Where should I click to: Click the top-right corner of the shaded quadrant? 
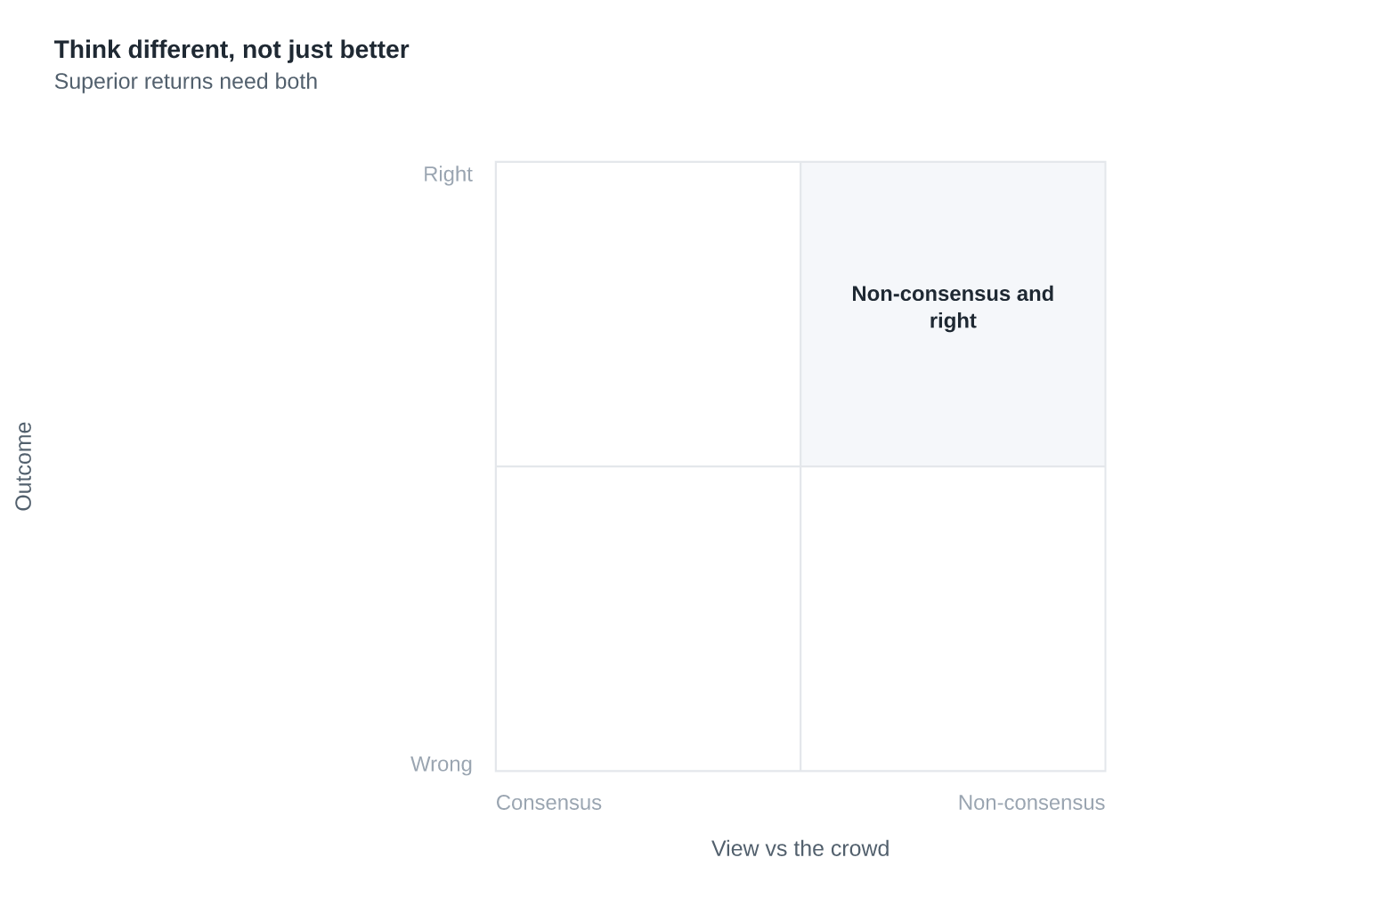1105,162
